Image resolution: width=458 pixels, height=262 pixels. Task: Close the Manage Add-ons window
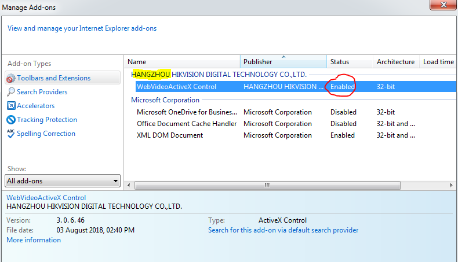[444, 5]
